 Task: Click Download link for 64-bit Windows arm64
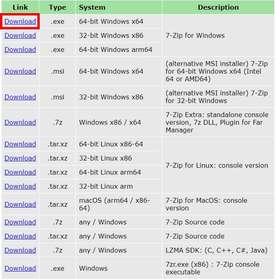coord(20,49)
